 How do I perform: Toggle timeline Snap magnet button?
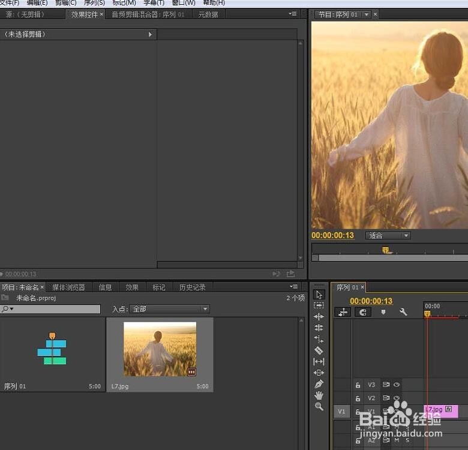click(363, 312)
